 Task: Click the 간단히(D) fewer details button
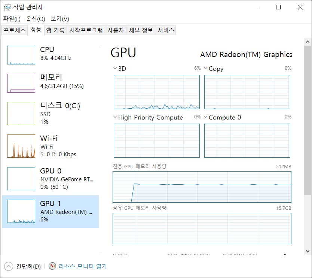(x=28, y=266)
